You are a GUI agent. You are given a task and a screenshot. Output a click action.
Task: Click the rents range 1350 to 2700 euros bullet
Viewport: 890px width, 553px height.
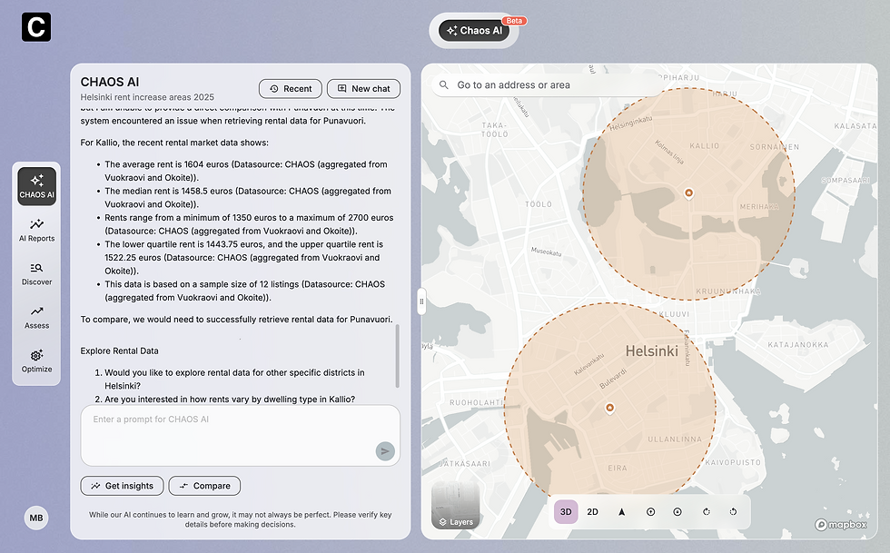tap(249, 224)
